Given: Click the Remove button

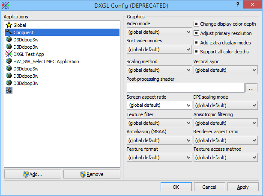Looking at the screenshot, I should [x=92, y=174].
